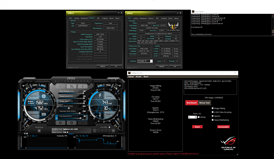Viewport: 274px width, 159px height.
Task: Toggle Heavy Multitasking checkbox
Action: pos(213,120)
